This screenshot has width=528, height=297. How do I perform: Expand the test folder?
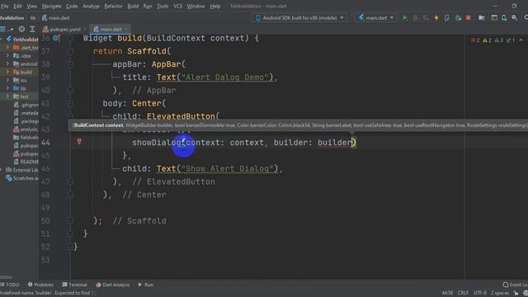click(x=7, y=97)
